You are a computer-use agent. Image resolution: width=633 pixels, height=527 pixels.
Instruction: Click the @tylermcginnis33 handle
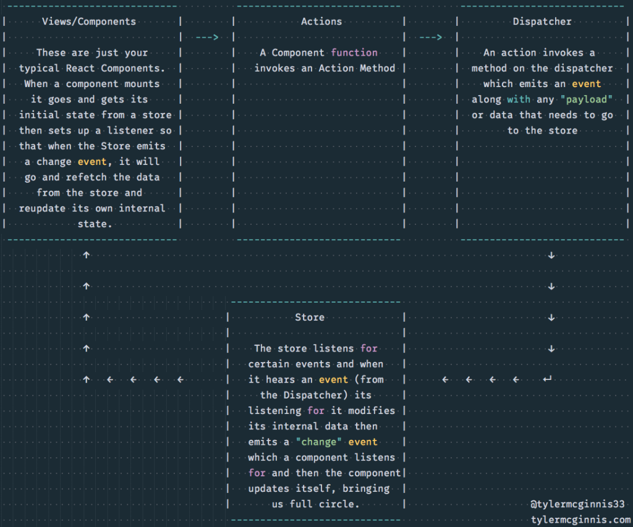(578, 504)
